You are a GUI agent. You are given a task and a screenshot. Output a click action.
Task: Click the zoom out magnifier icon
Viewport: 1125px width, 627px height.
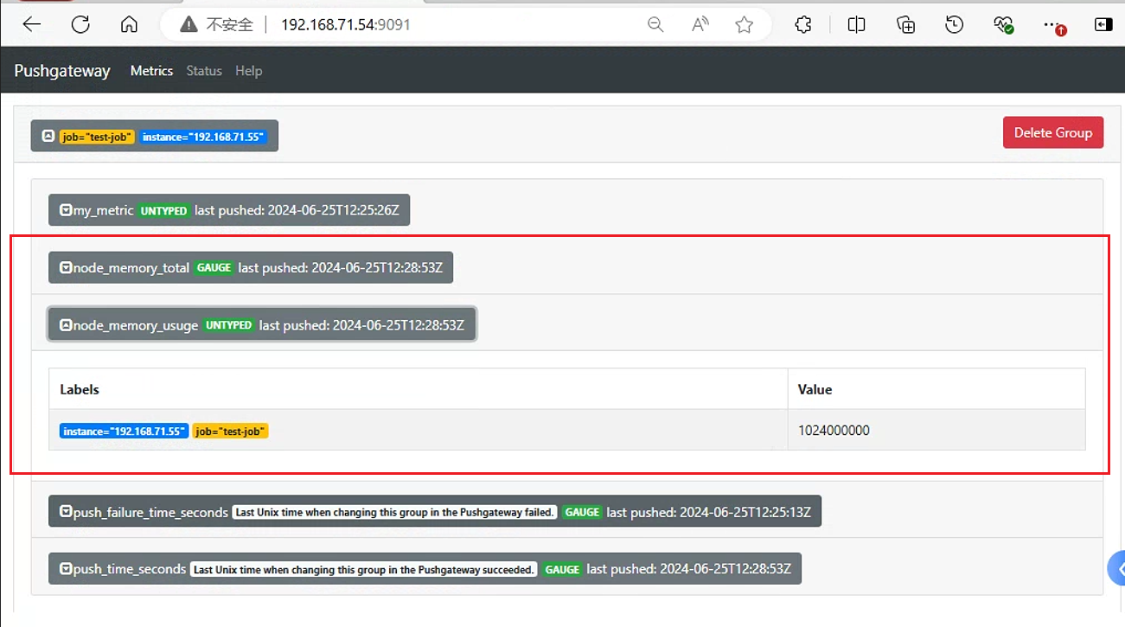pos(655,25)
